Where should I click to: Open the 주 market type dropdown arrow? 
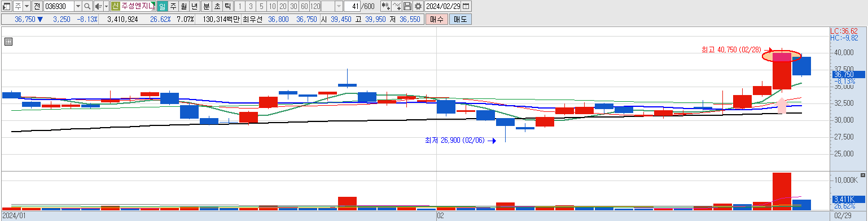click(x=27, y=7)
